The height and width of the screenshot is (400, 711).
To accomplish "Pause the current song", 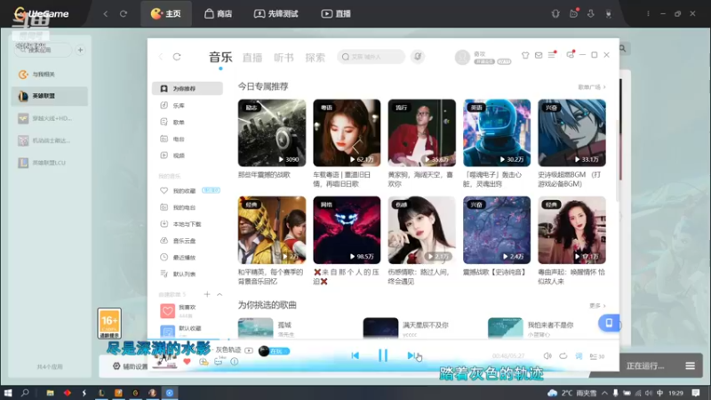I will click(383, 356).
